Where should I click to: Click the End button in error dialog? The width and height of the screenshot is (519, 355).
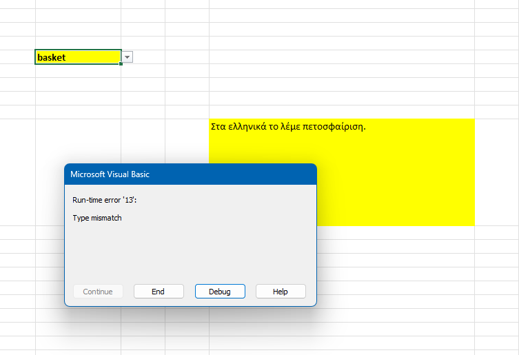159,292
